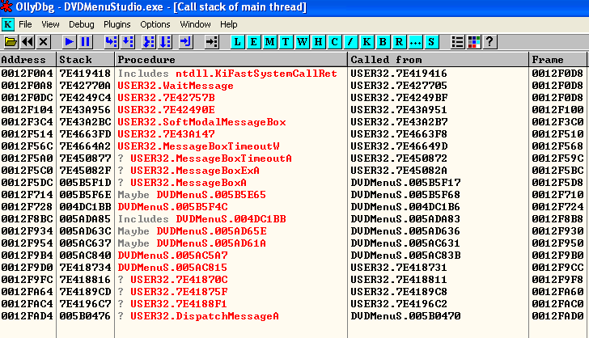Click the Trace over toolbar icon
The height and width of the screenshot is (338, 589).
coord(165,42)
